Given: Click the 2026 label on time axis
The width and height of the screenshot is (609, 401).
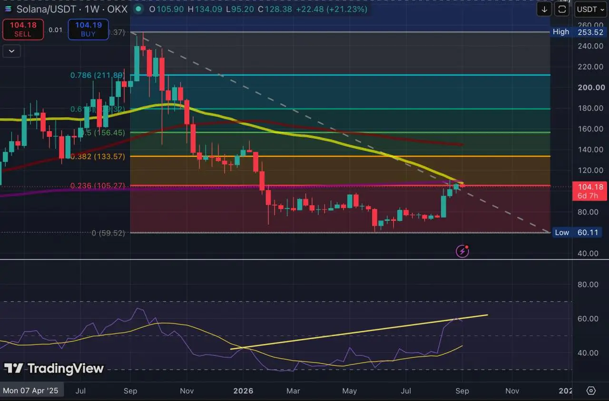Looking at the screenshot, I should pyautogui.click(x=244, y=391).
